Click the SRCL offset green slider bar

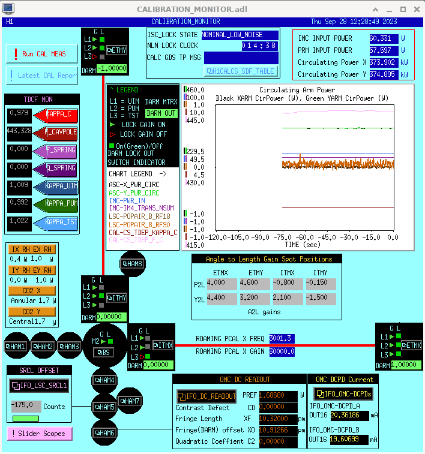click(25, 418)
